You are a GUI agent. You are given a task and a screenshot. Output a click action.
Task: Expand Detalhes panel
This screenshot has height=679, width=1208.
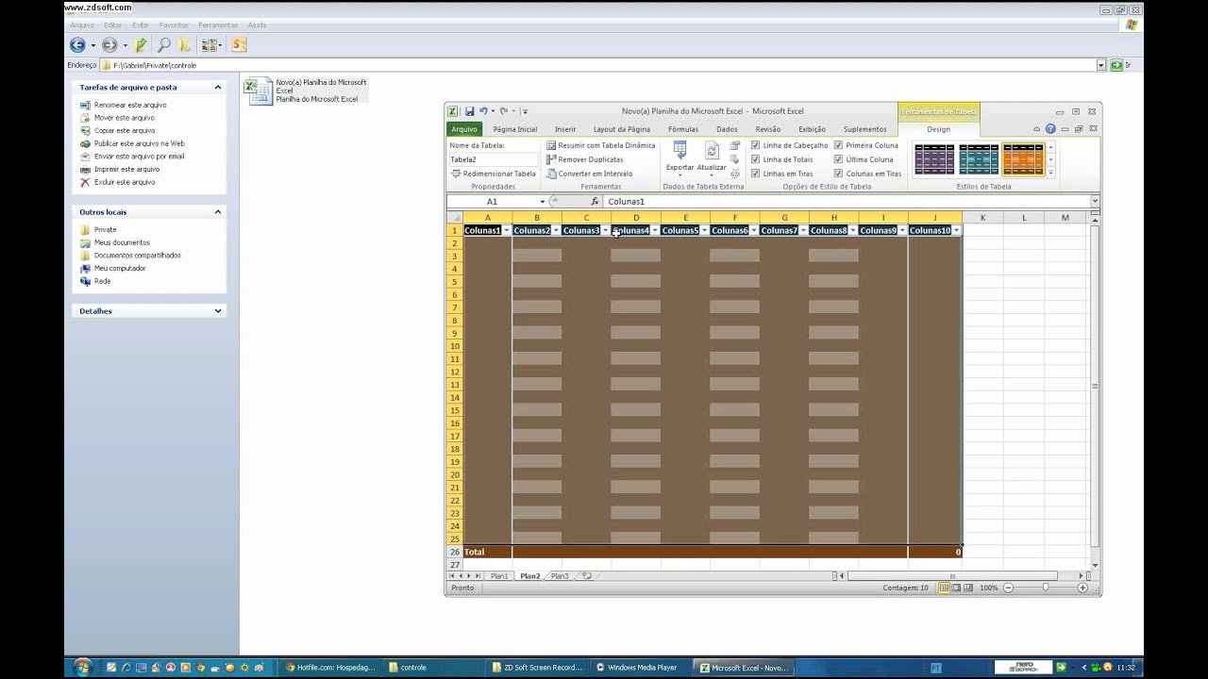218,311
